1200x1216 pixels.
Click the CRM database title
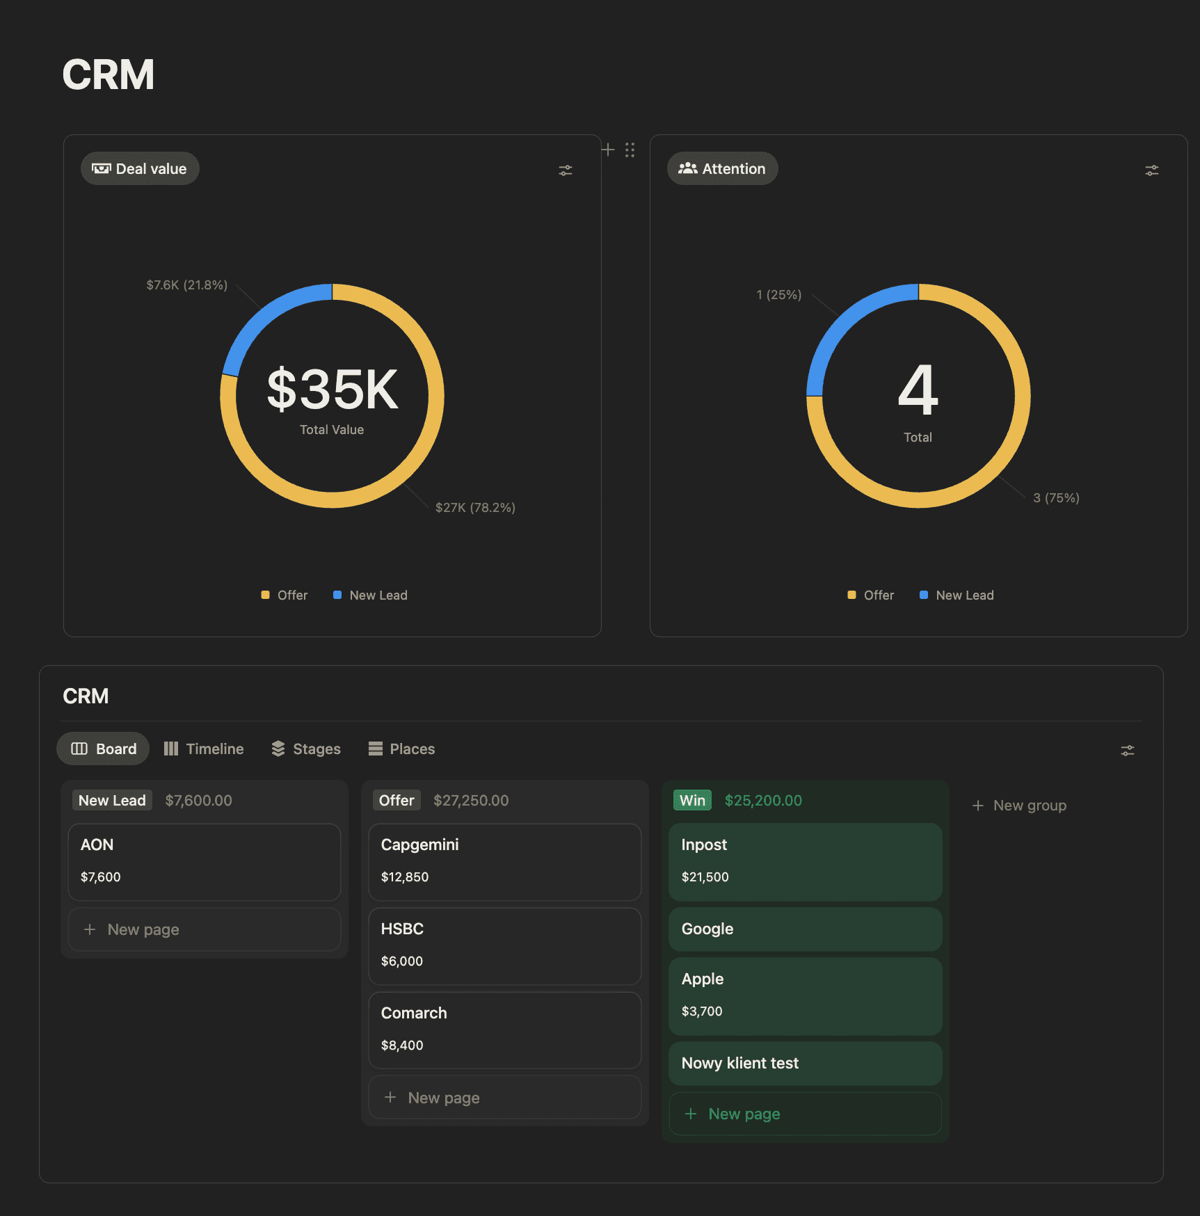(x=86, y=696)
